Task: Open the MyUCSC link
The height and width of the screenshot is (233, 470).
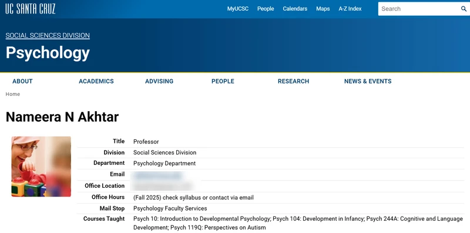Action: [238, 9]
